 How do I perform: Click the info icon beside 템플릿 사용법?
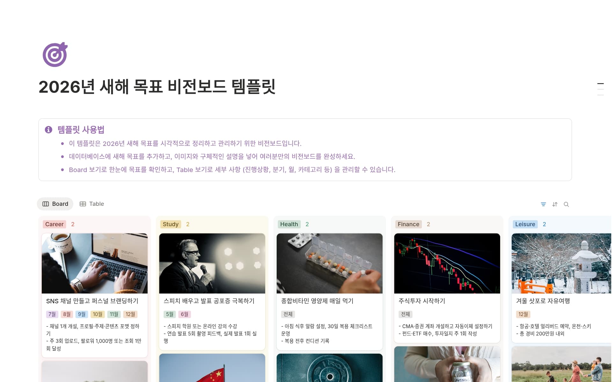click(x=48, y=130)
